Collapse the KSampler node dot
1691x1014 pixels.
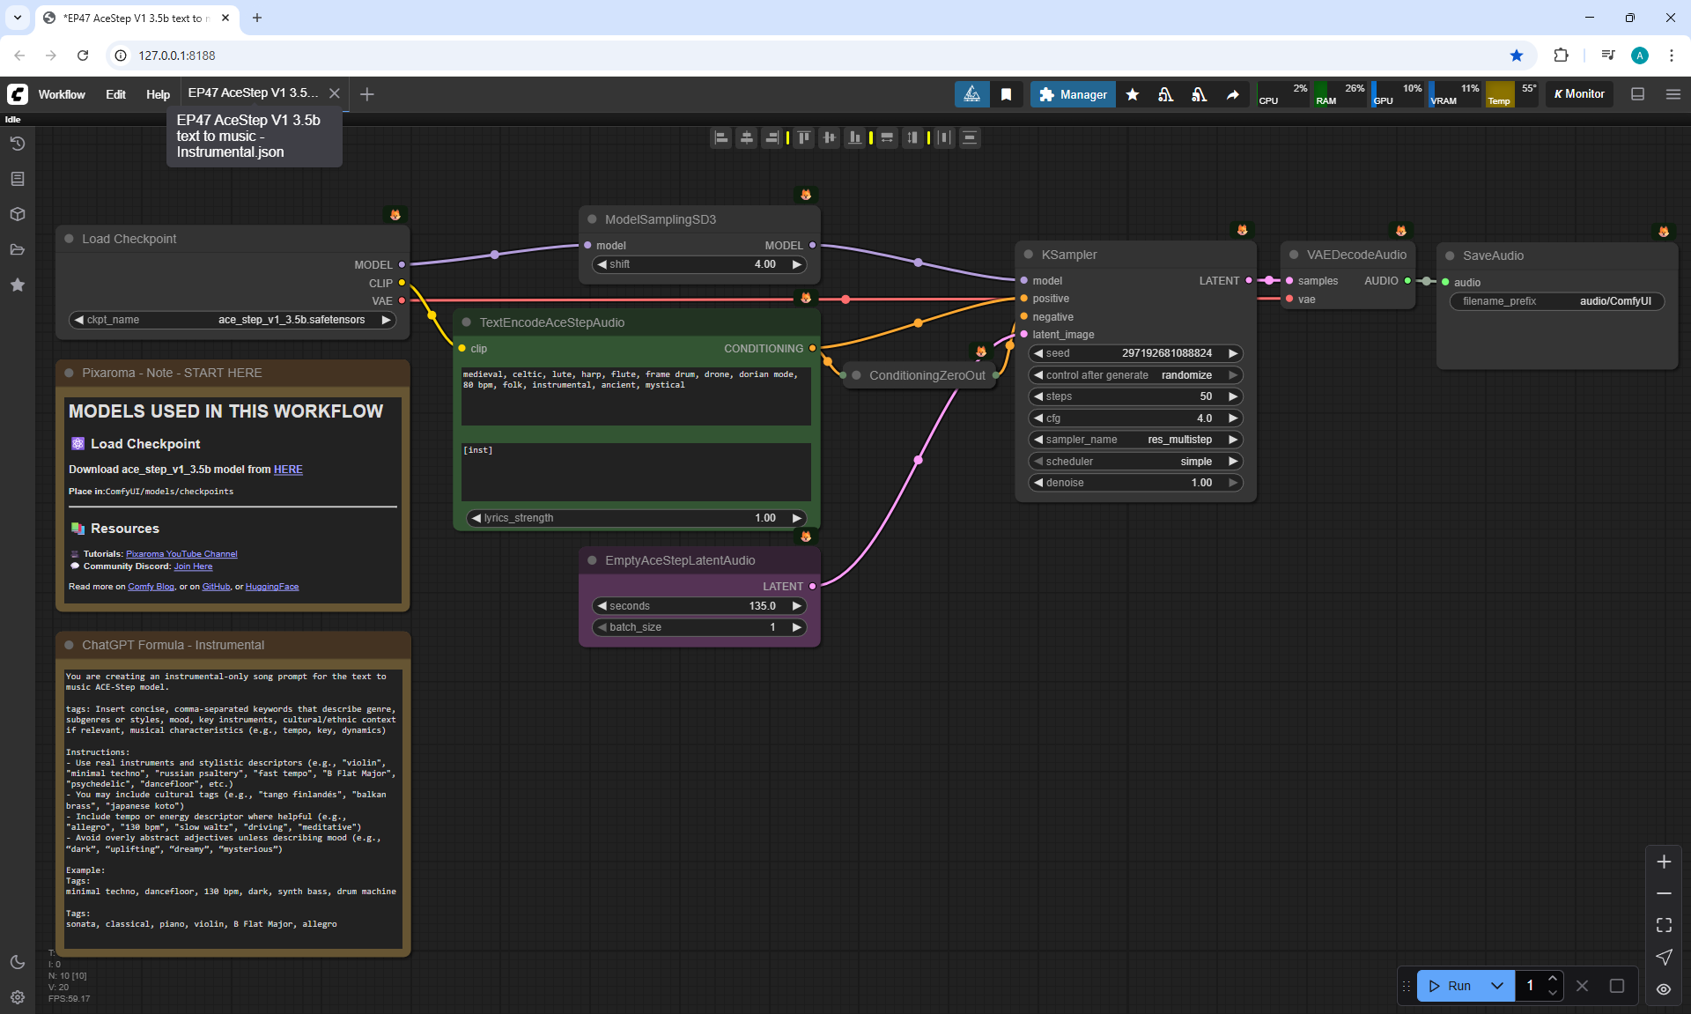pos(1028,255)
